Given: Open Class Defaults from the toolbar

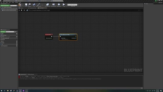Looking at the screenshot, I should point(53,5).
